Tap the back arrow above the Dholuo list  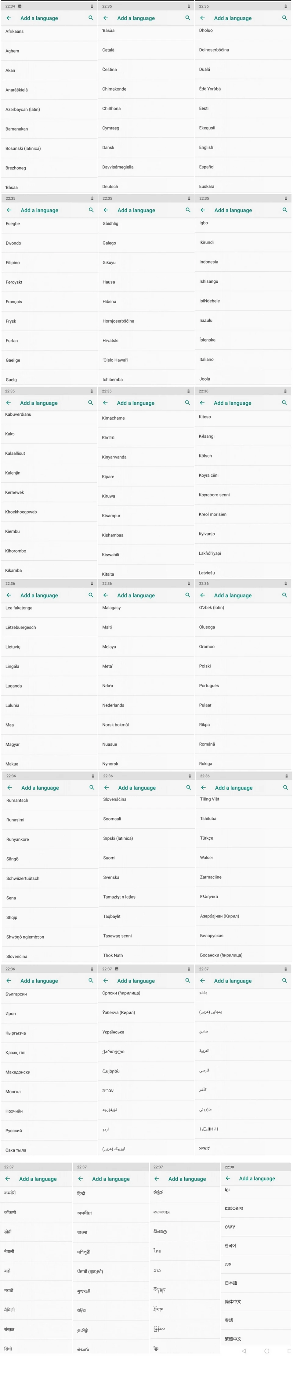click(202, 18)
